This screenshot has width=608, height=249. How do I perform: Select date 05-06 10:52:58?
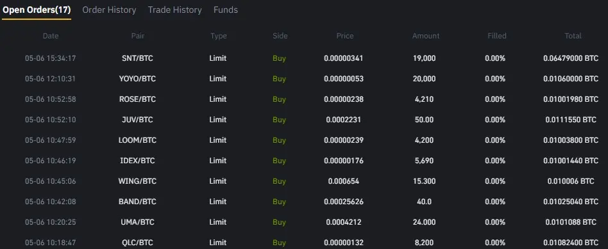tap(51, 99)
